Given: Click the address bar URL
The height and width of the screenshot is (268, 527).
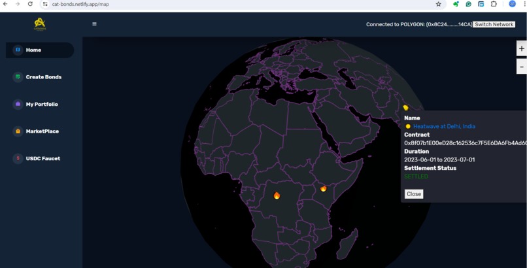Looking at the screenshot, I should [80, 5].
